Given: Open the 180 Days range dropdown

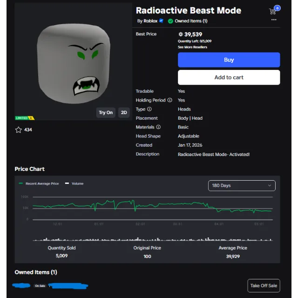Looking at the screenshot, I should click(x=242, y=185).
